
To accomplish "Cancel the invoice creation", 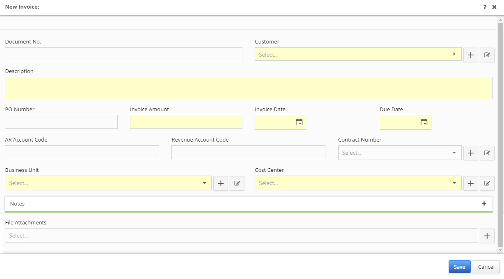I will tap(486, 266).
